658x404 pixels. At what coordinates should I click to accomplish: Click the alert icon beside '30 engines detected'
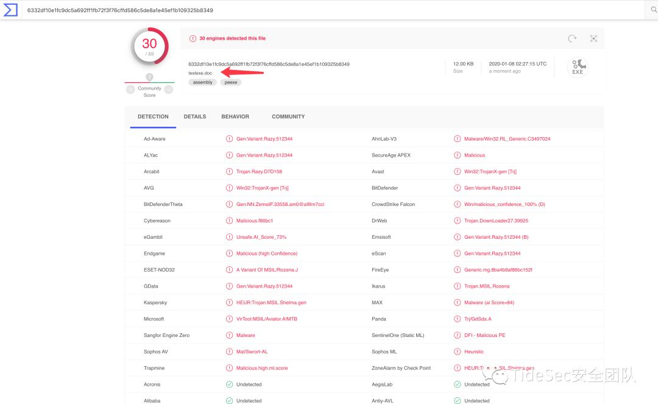(x=193, y=38)
